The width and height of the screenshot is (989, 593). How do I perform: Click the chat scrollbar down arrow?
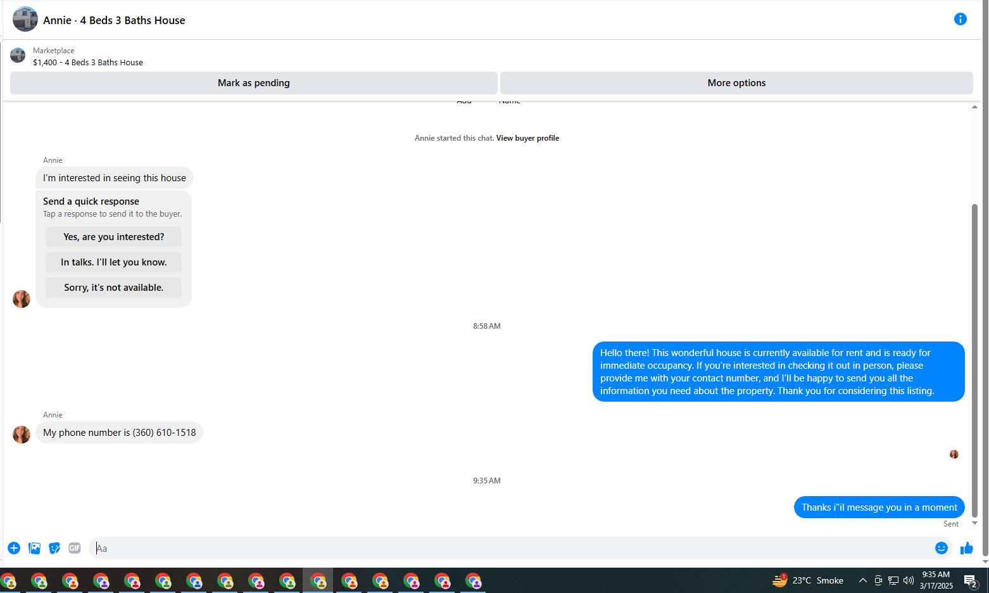coord(974,523)
